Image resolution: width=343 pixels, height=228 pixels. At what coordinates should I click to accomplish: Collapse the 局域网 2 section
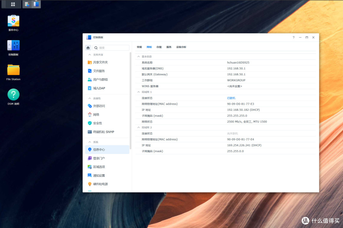138,127
